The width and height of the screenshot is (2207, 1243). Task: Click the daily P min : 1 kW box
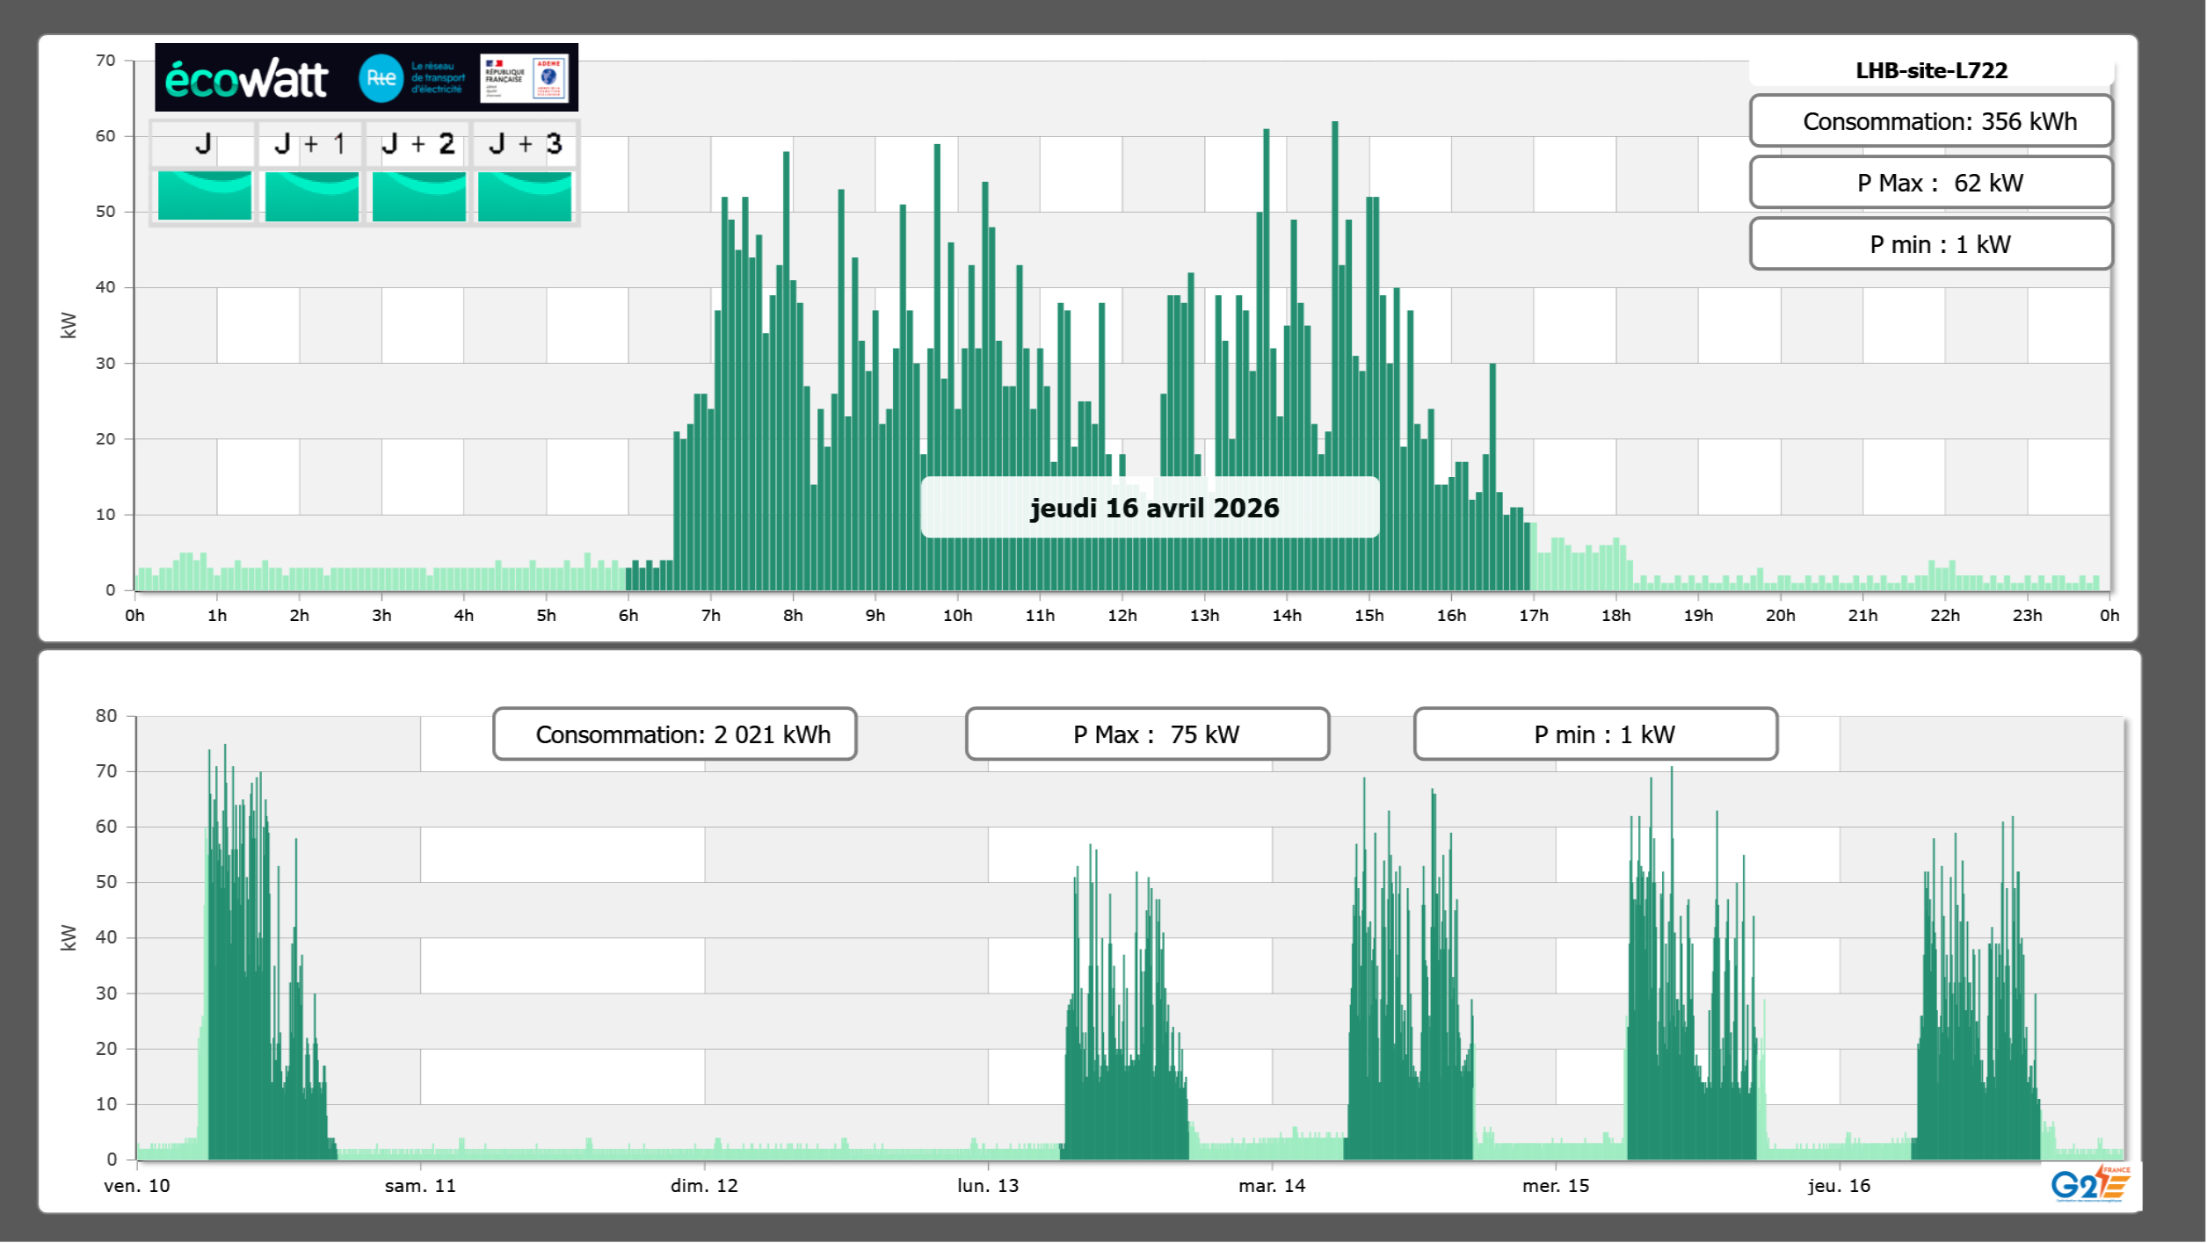tap(1931, 244)
